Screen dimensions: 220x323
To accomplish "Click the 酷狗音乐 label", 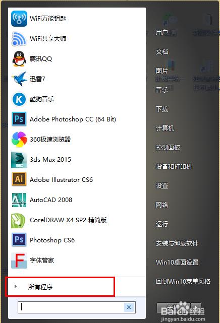I will point(42,99).
